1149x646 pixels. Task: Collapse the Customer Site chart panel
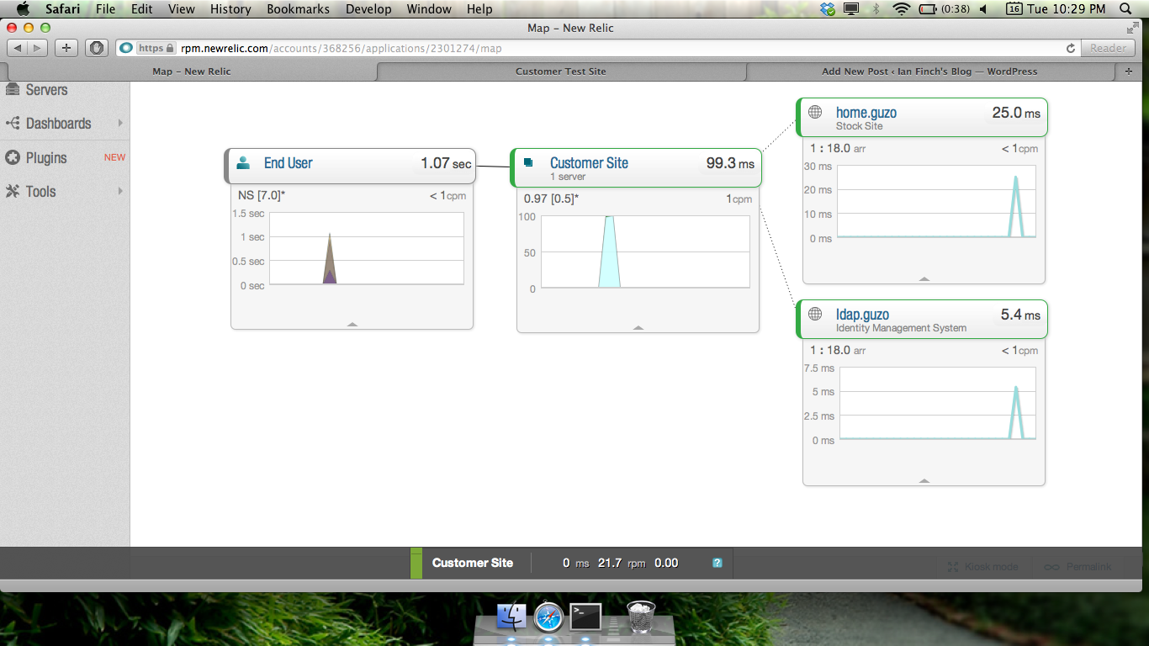638,327
